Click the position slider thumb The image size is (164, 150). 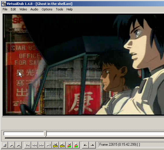45,134
